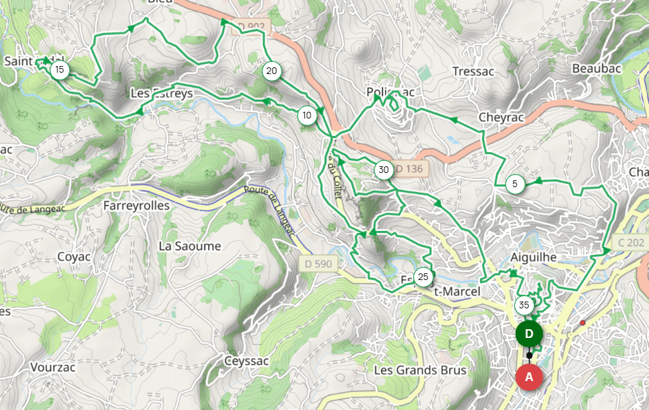Click the small red dot east of the D marker
The image size is (649, 410).
tap(583, 322)
